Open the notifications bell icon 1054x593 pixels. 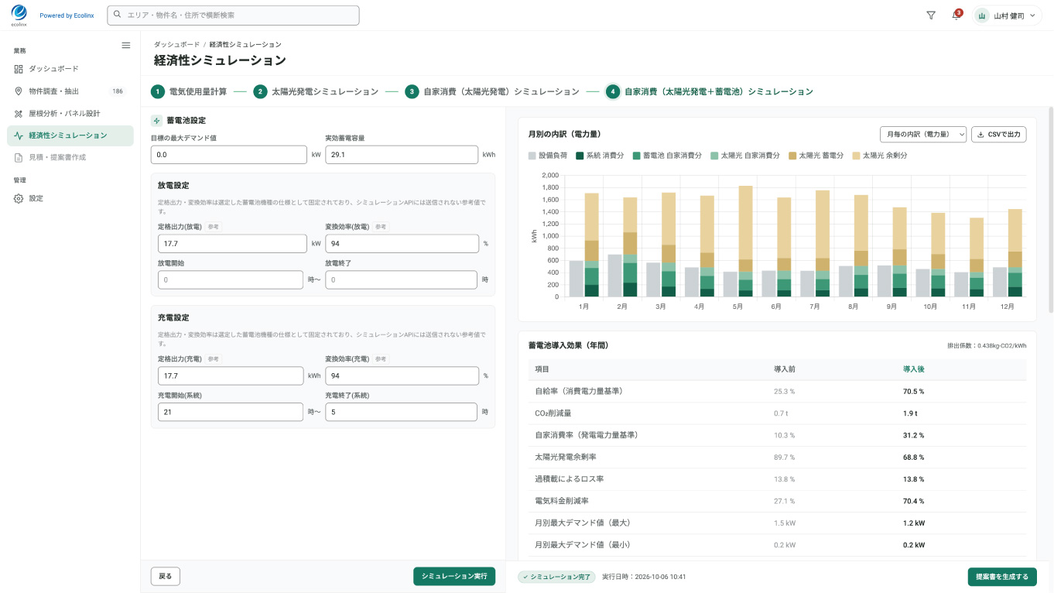coord(956,15)
